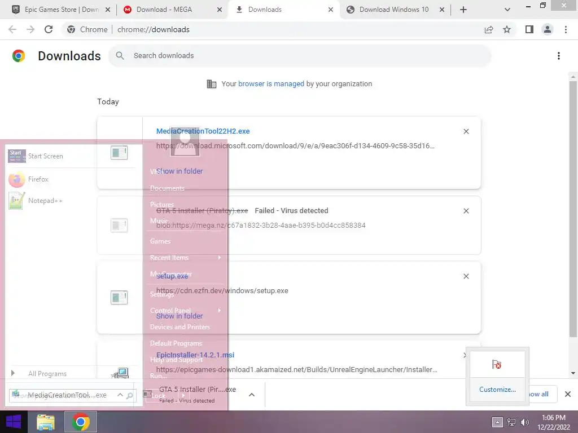
Task: Expand Control Panel submenu arrow
Action: click(x=220, y=311)
